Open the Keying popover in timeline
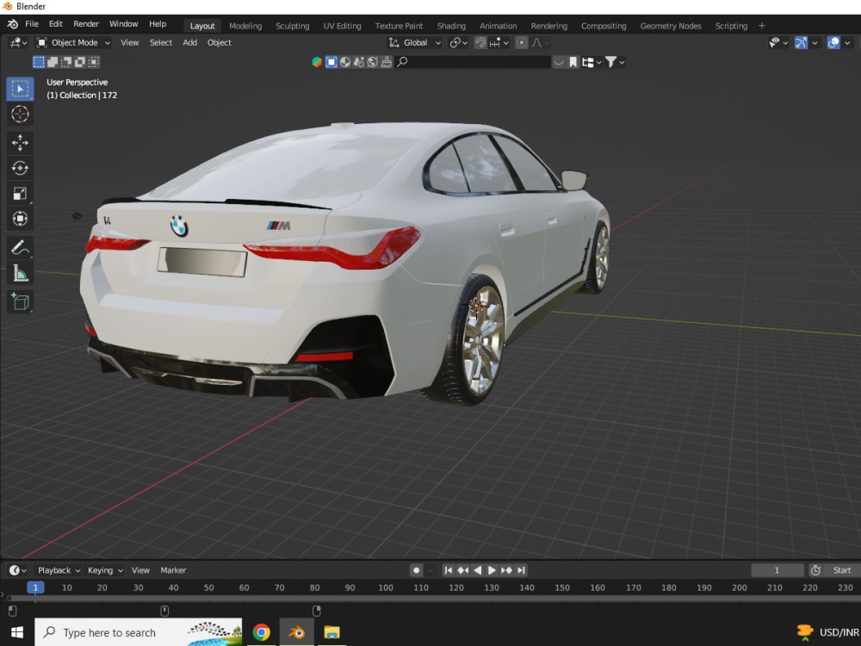The height and width of the screenshot is (646, 861). (105, 570)
